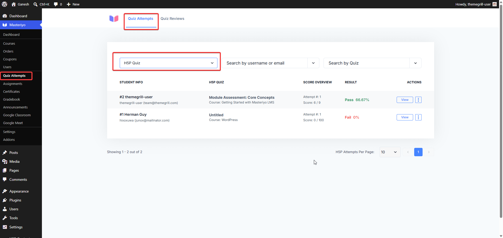This screenshot has height=238, width=503.
Task: Open the three-dot menu for Herman Guy attempt
Action: (x=418, y=117)
